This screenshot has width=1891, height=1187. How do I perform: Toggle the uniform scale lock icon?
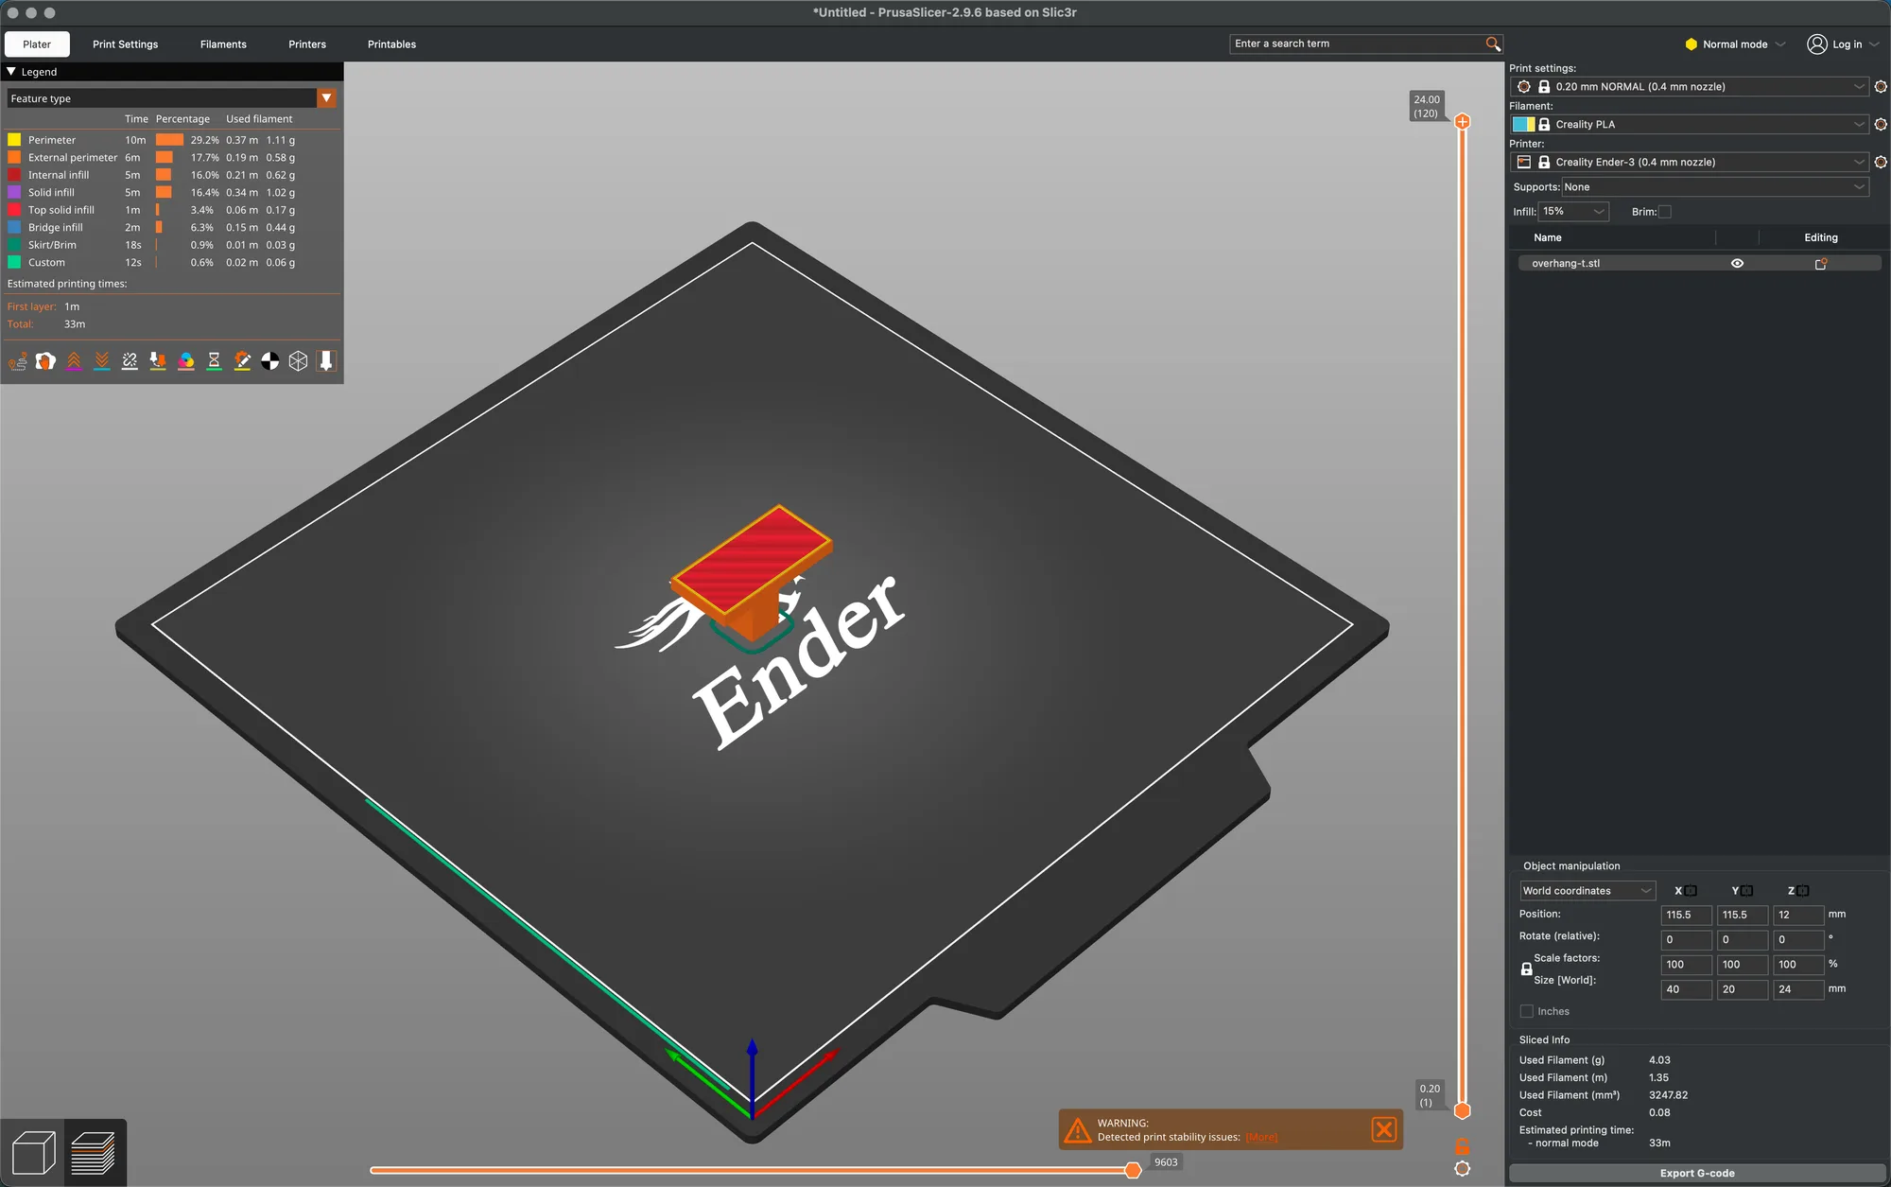[x=1526, y=969]
